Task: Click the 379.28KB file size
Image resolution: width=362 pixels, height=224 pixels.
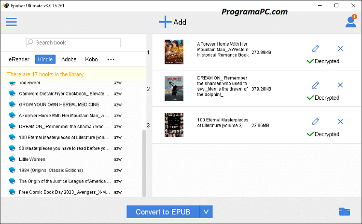Action: [261, 89]
